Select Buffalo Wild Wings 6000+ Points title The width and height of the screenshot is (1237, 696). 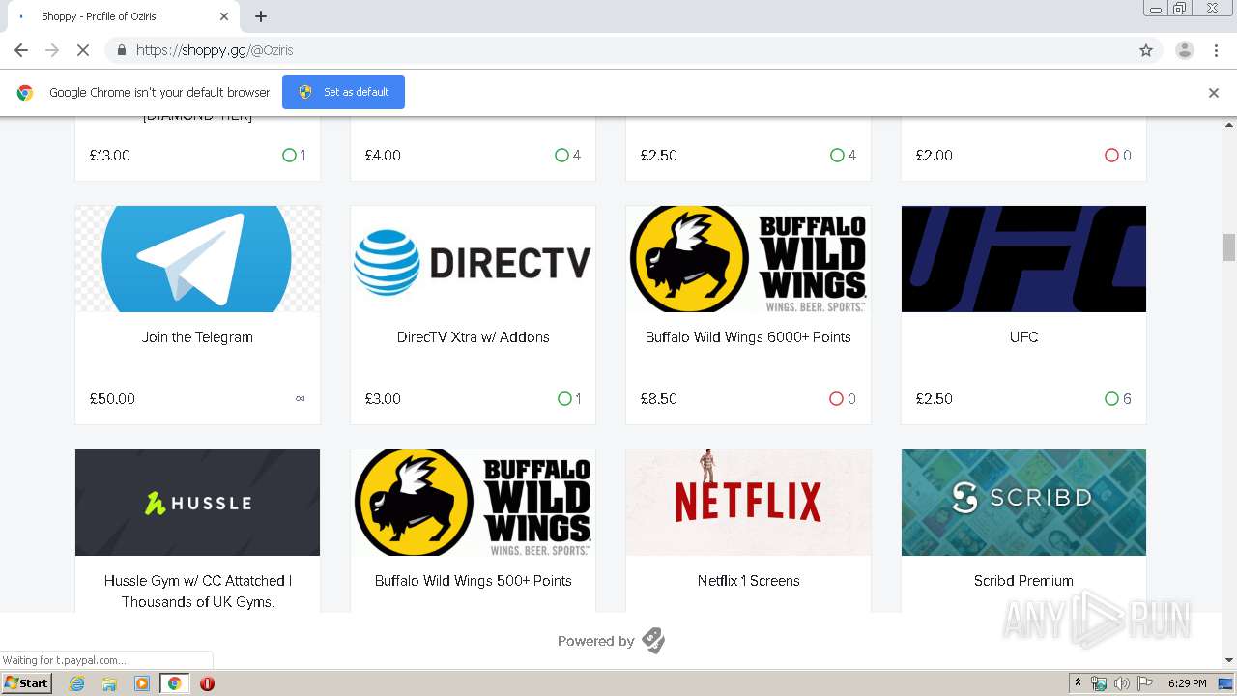[x=748, y=337]
